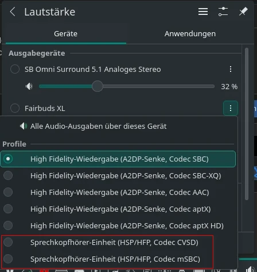Viewport: 257px width, 272px height.
Task: Open the hamburger menu in the header
Action: click(x=203, y=12)
